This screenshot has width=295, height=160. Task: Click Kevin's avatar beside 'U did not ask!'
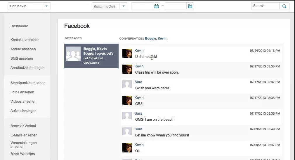pyautogui.click(x=127, y=54)
